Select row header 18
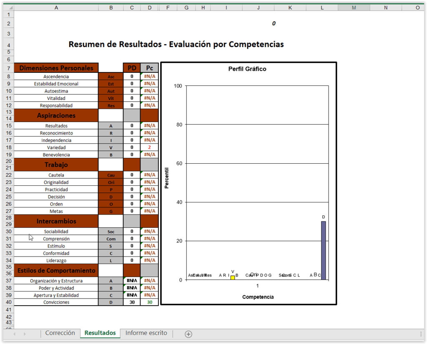Viewport: 427px width, 344px height. pos(8,147)
